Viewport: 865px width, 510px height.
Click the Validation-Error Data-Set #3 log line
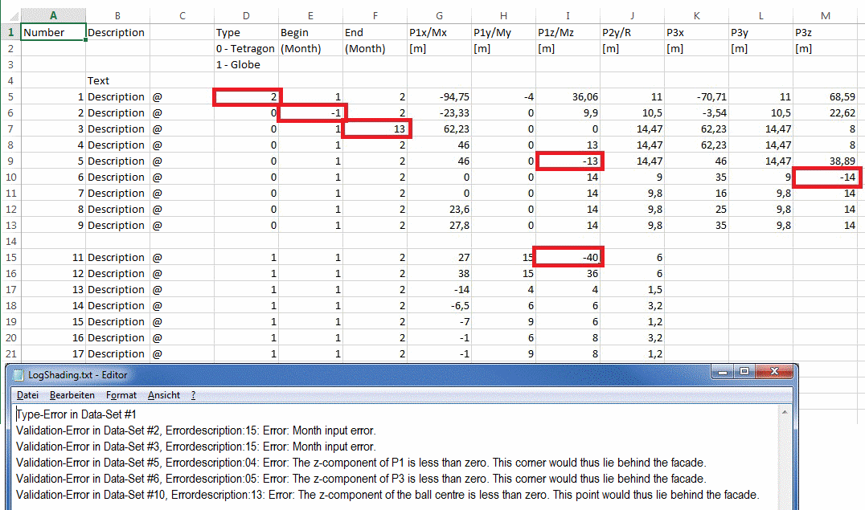coord(196,447)
